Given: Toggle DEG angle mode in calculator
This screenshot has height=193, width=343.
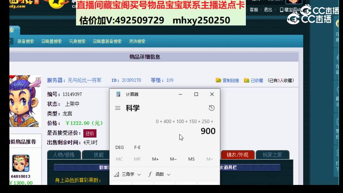Looking at the screenshot, I should [x=120, y=147].
